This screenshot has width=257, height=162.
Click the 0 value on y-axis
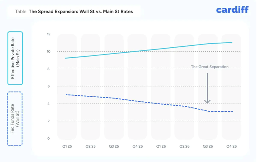pos(48,138)
